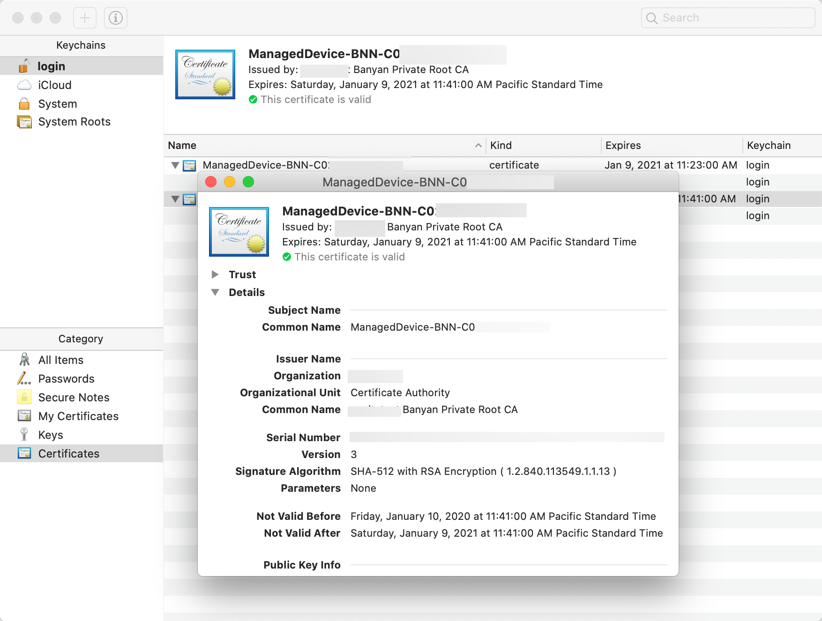
Task: Select the Certificates category
Action: tap(68, 453)
